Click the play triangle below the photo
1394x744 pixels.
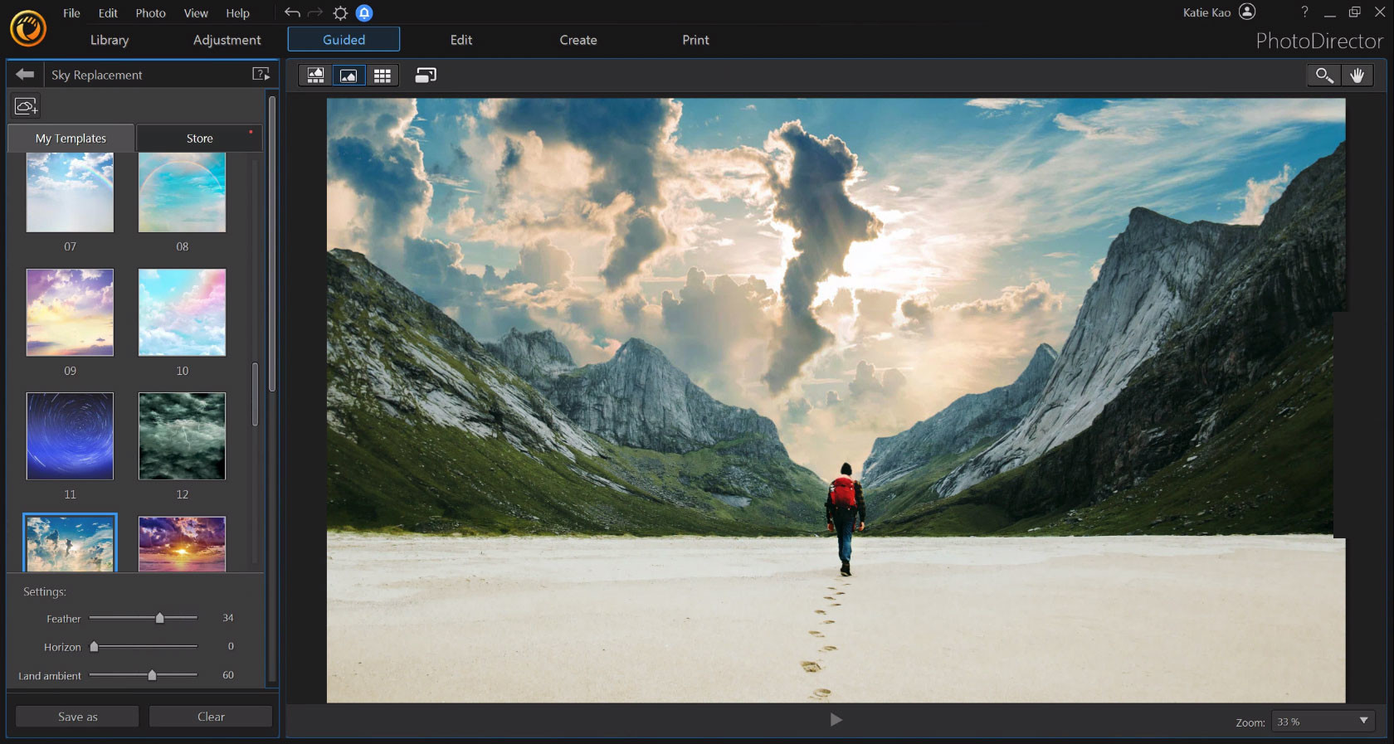(x=836, y=720)
